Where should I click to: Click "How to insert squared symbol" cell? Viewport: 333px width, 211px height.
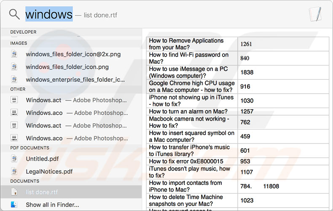point(192,137)
